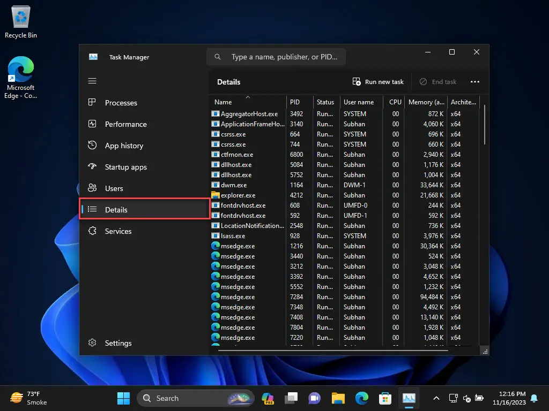Sort by the Memory column header

click(x=426, y=102)
